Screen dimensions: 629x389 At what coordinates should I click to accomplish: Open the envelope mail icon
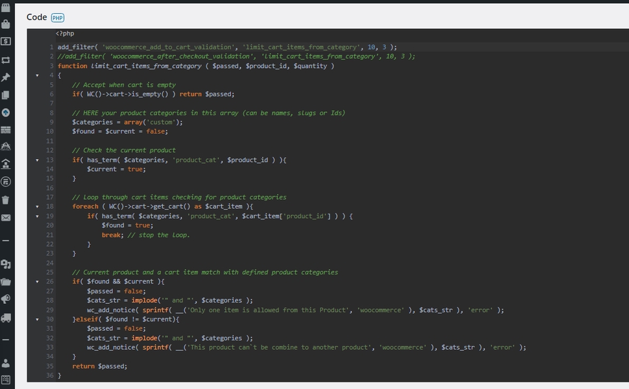pos(6,218)
